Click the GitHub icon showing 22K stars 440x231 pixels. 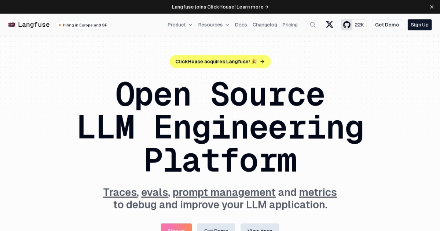346,25
